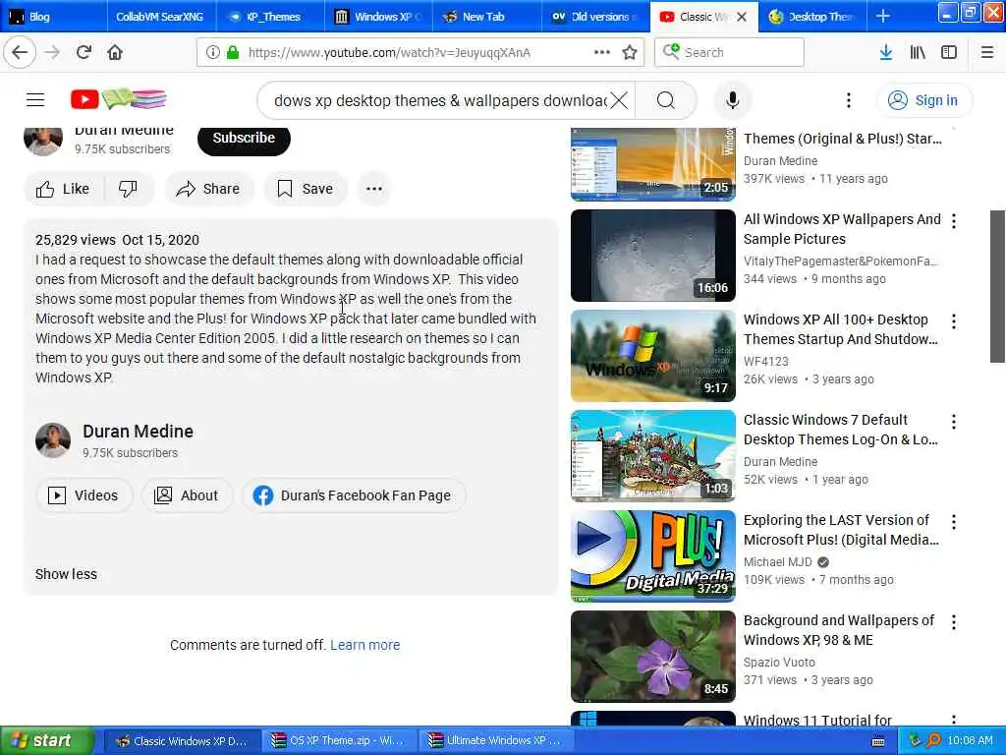
Task: Search with voice microphone button
Action: click(x=733, y=100)
